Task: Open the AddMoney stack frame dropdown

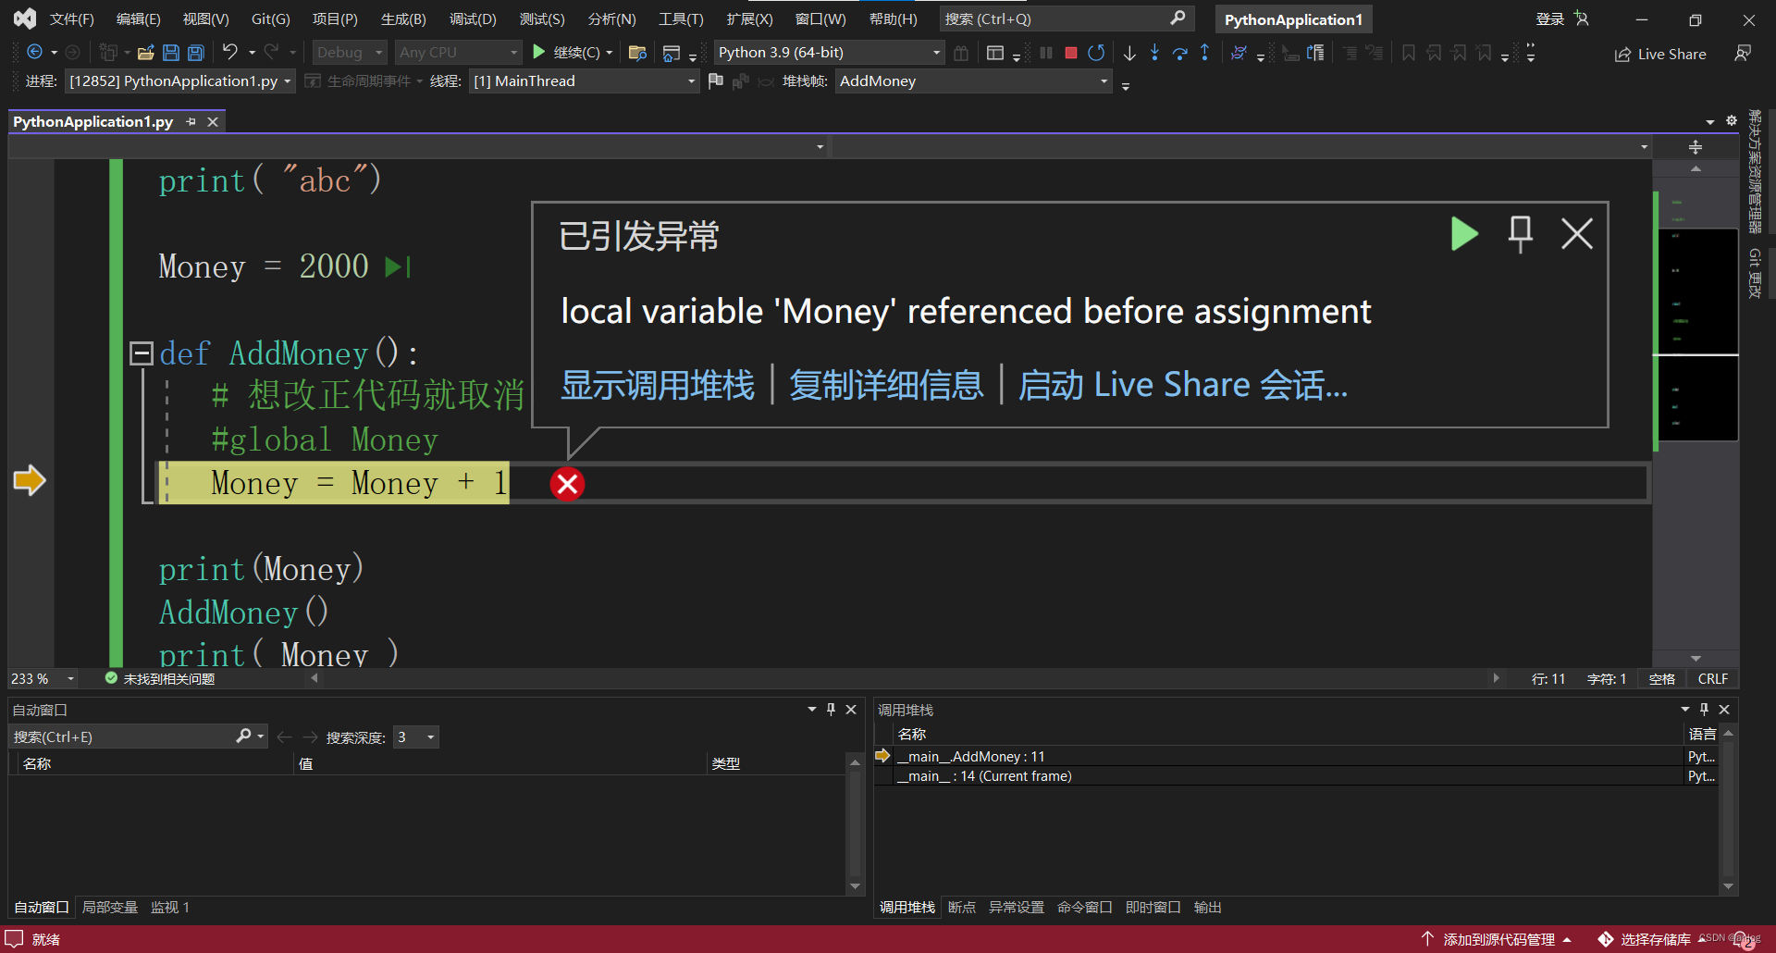Action: tap(973, 81)
